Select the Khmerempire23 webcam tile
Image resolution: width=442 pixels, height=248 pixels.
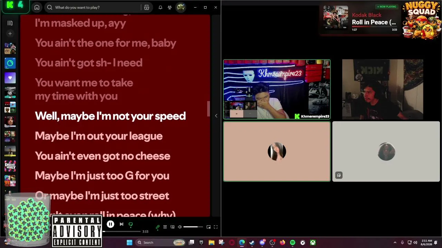(x=277, y=89)
